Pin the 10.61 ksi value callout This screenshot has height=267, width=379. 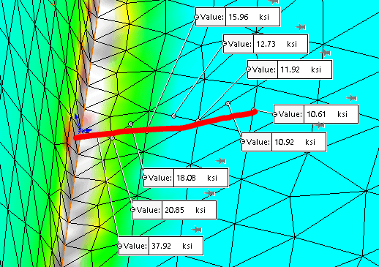click(352, 98)
